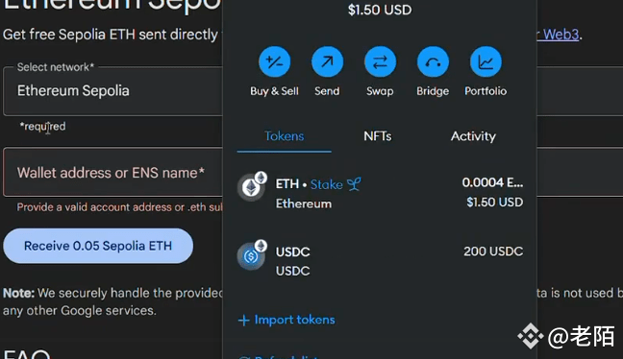623x359 pixels.
Task: Click the ETH token logo
Action: [x=252, y=187]
